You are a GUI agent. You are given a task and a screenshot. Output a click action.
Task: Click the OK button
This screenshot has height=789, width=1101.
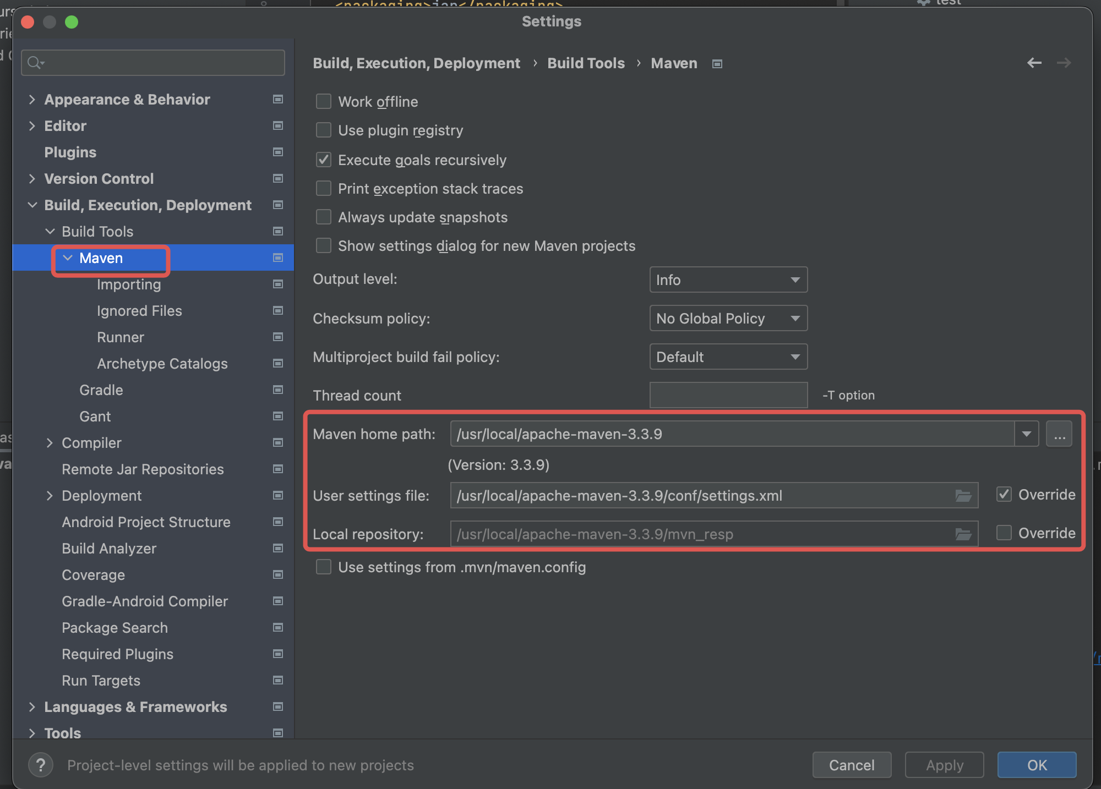(1036, 765)
